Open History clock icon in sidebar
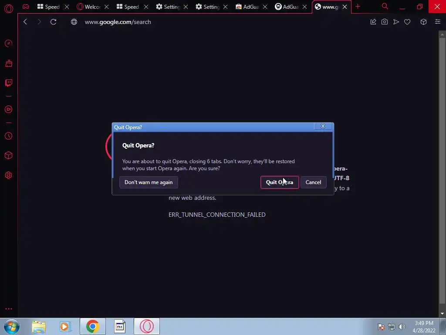 (x=9, y=136)
